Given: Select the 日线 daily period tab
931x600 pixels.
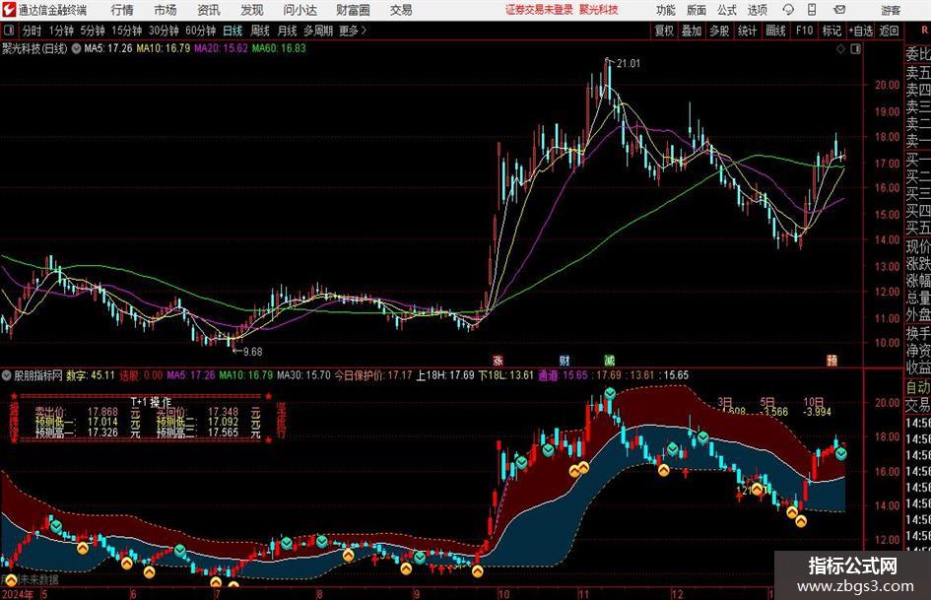Looking at the screenshot, I should 233,31.
